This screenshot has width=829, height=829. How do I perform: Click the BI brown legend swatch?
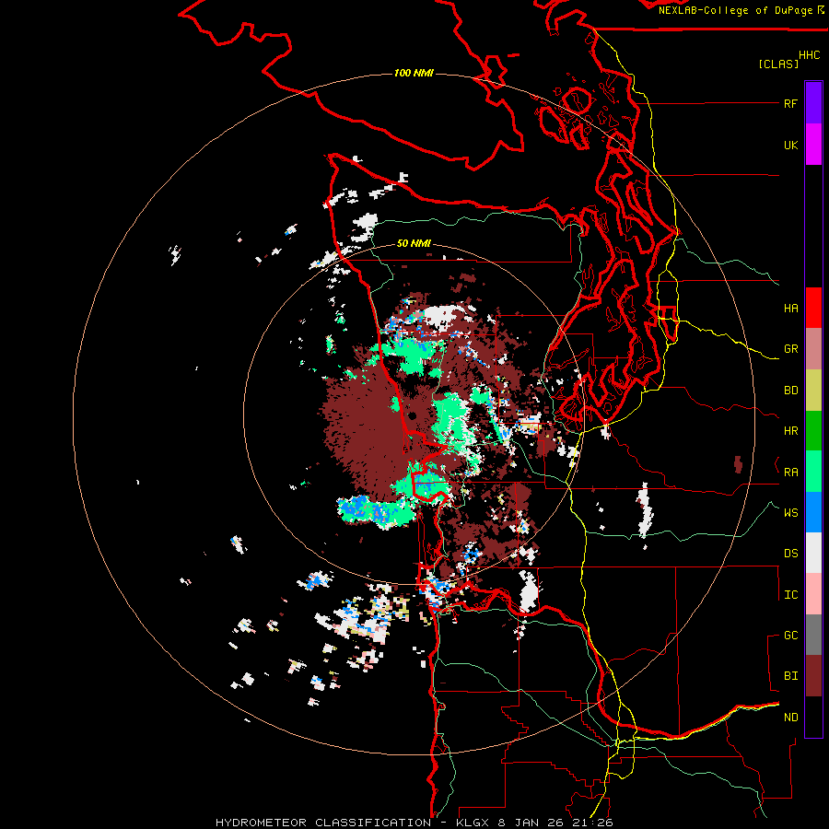813,676
